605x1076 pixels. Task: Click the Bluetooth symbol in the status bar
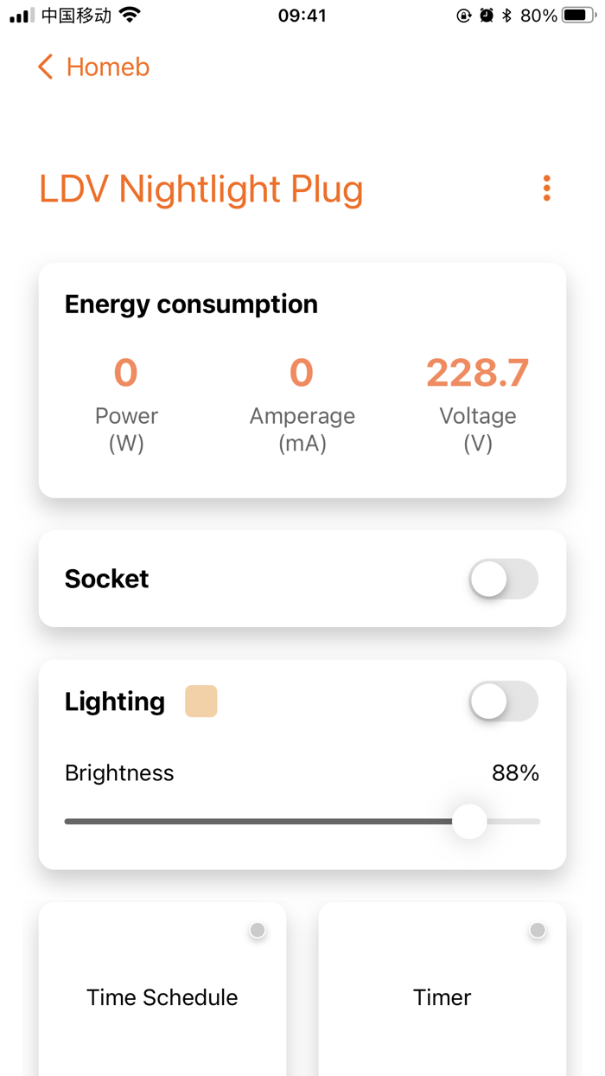pos(507,14)
